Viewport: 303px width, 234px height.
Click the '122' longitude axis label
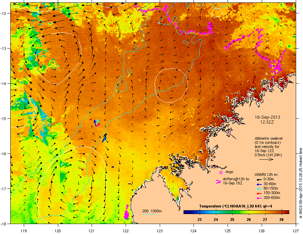coord(126,231)
